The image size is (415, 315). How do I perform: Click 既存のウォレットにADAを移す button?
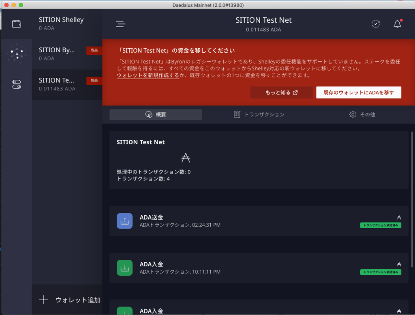[358, 92]
